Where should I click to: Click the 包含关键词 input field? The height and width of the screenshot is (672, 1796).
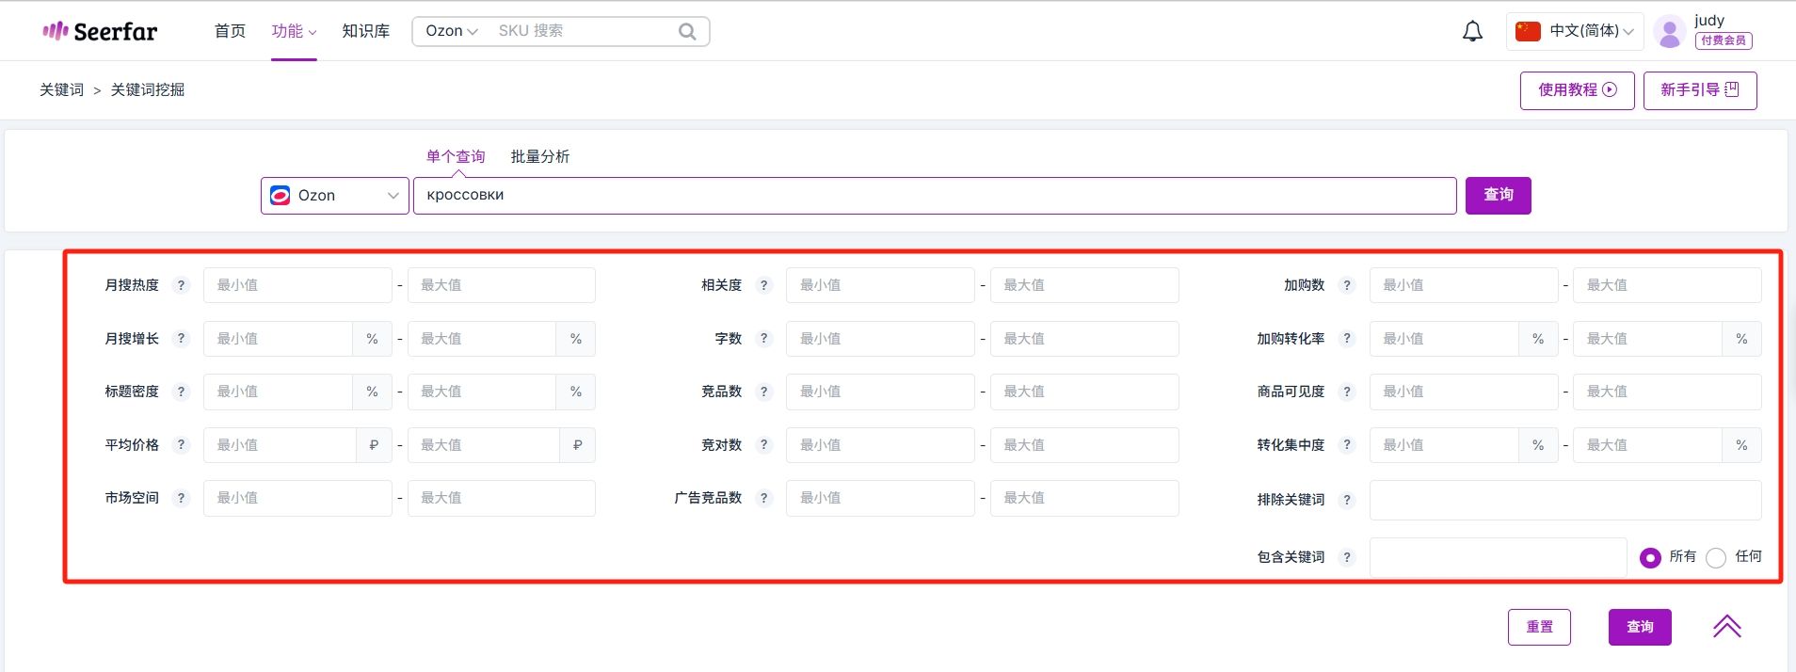pos(1498,557)
